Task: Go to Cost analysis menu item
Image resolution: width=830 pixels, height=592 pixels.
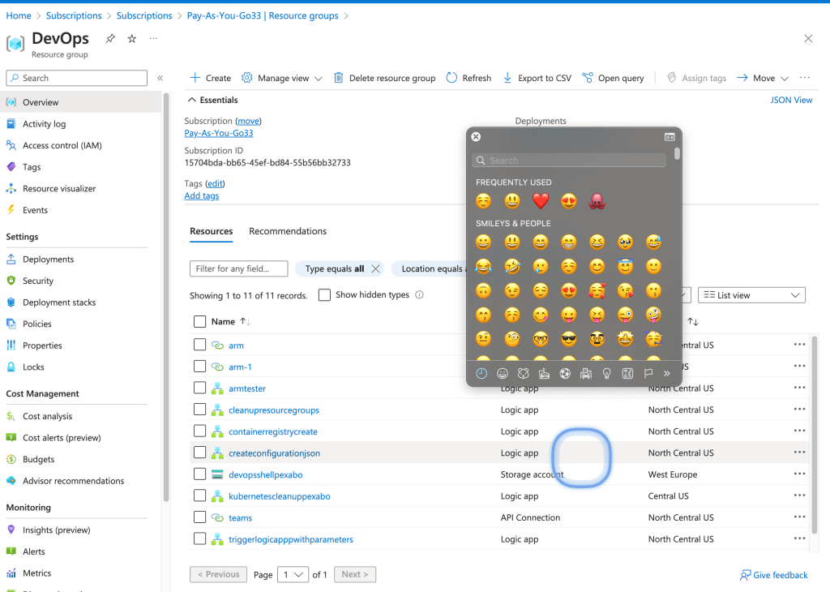Action: [x=47, y=416]
